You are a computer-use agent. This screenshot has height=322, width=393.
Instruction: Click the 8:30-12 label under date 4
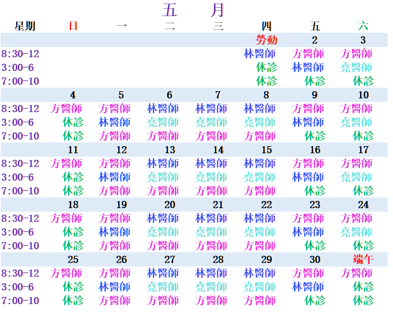20,109
